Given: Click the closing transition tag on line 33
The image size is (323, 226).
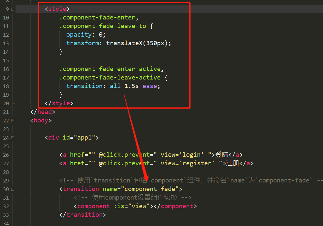Looking at the screenshot, I should click(x=82, y=215).
